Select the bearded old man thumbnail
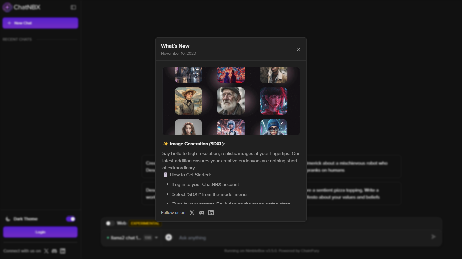Screen dimensions: 462x259 tap(231, 101)
